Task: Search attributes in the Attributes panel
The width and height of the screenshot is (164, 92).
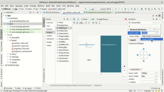Action: click(153, 19)
